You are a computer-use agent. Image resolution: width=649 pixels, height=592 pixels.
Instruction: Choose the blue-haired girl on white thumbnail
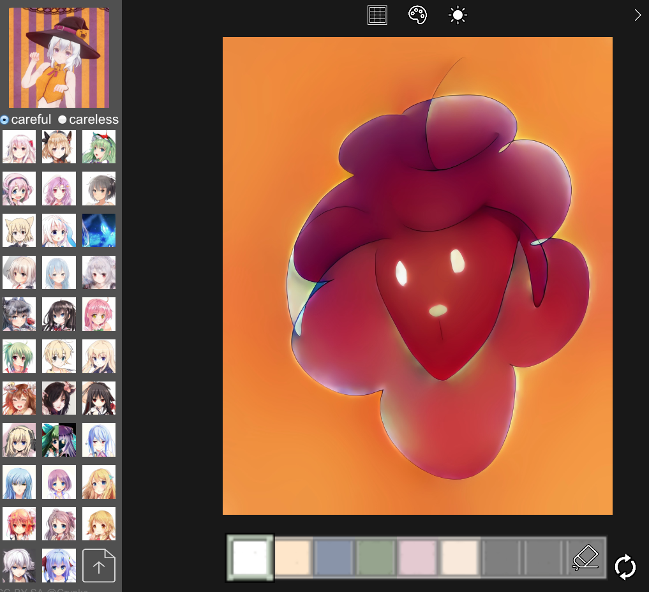pyautogui.click(x=98, y=440)
